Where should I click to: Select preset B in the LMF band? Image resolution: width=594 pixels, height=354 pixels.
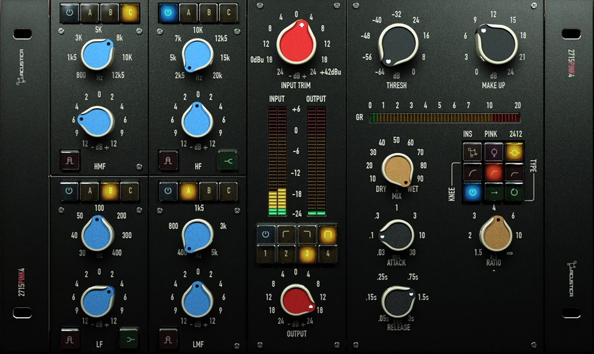click(209, 191)
